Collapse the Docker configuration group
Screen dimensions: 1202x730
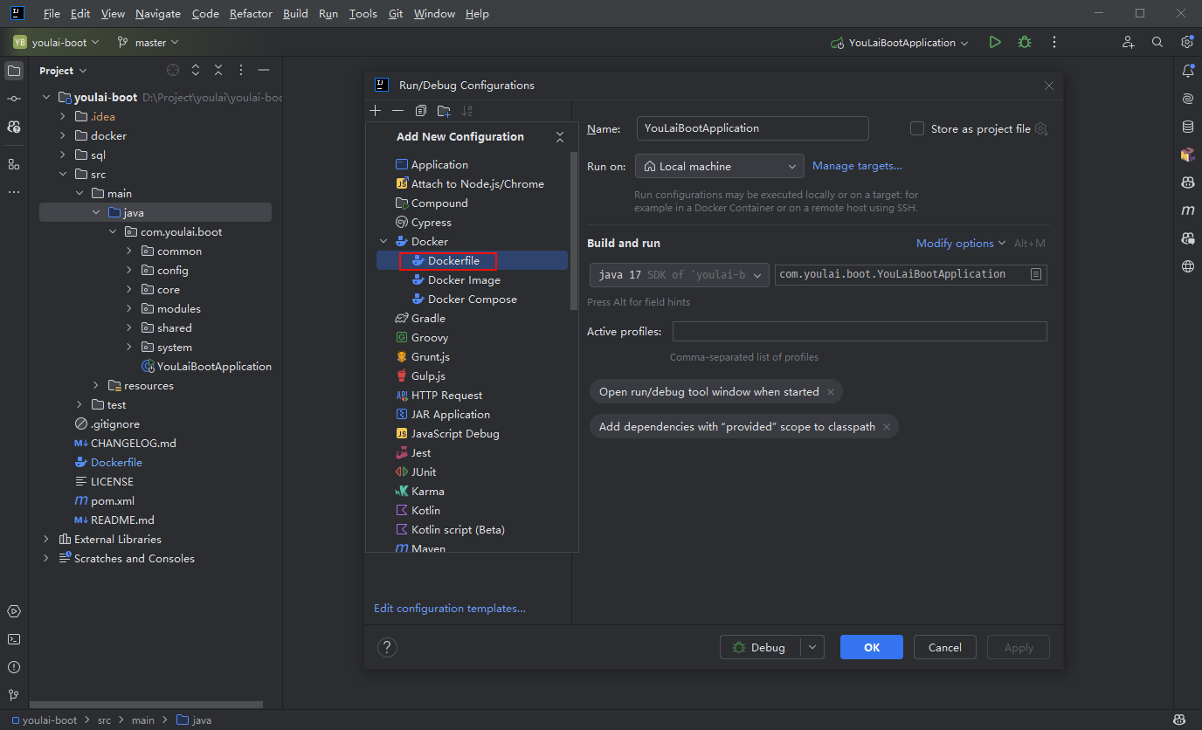coord(383,242)
